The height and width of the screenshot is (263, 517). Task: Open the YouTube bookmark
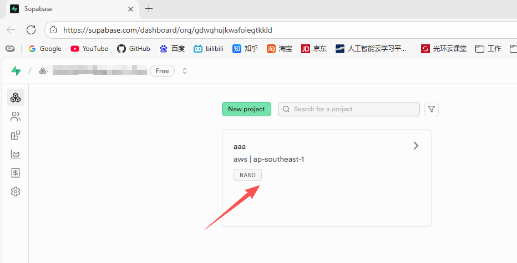tap(89, 49)
